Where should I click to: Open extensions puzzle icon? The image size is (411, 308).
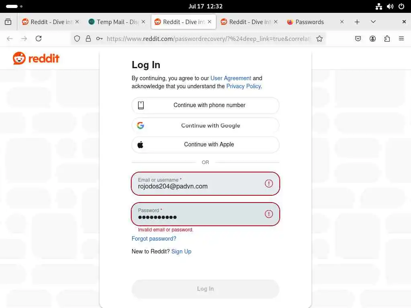coord(387,39)
